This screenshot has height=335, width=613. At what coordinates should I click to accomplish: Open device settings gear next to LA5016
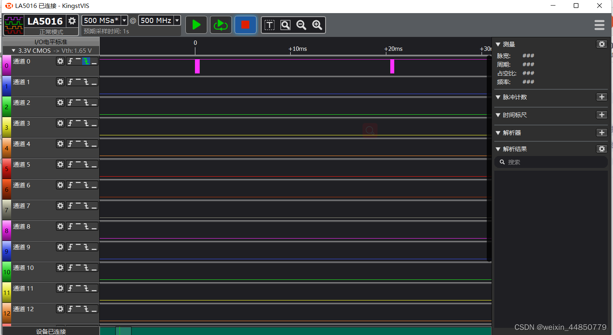(72, 21)
